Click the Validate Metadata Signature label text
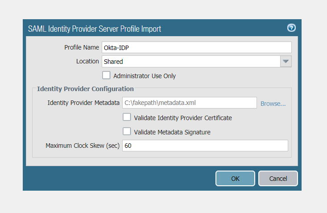 coord(172,132)
